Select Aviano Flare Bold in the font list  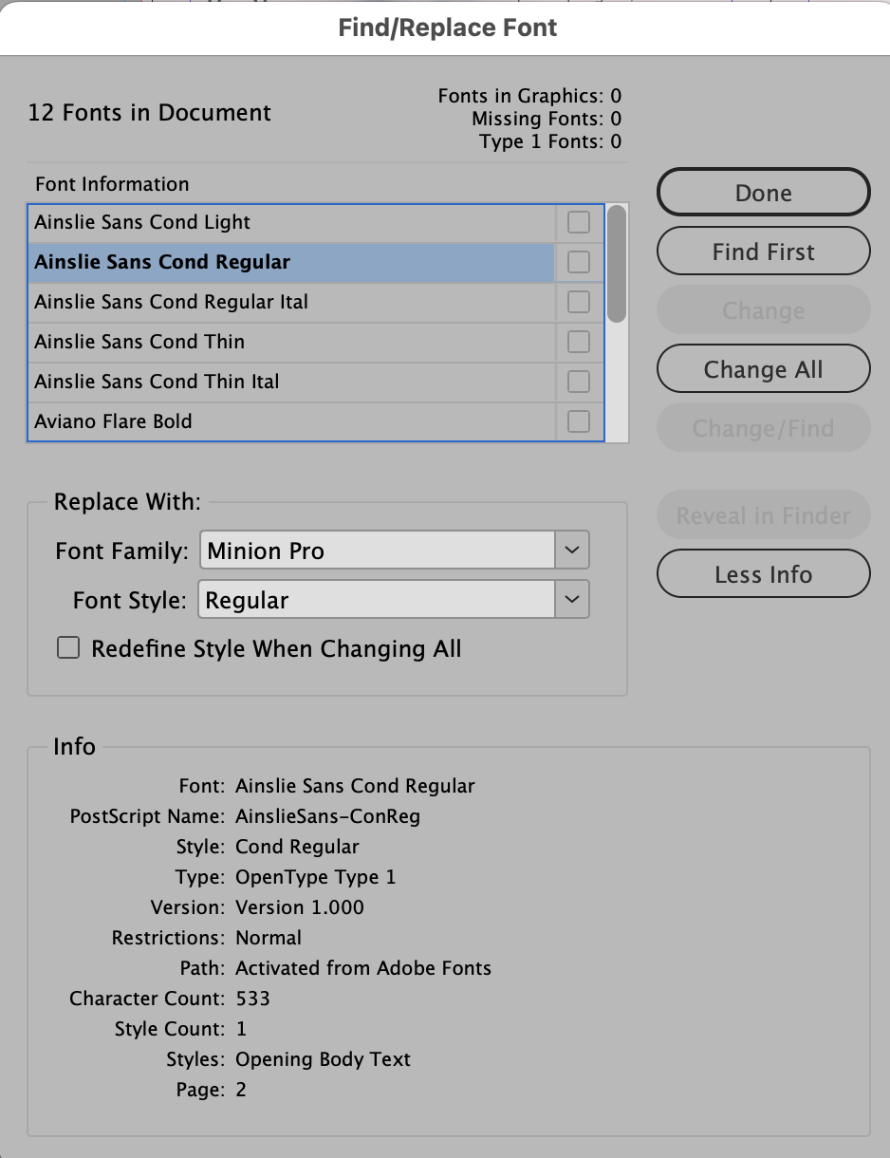(x=285, y=420)
